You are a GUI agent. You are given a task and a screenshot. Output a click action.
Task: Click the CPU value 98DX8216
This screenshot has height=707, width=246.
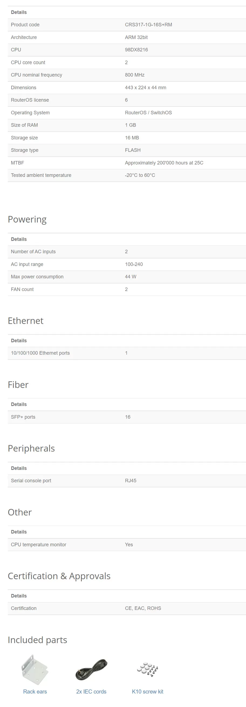[x=136, y=50]
